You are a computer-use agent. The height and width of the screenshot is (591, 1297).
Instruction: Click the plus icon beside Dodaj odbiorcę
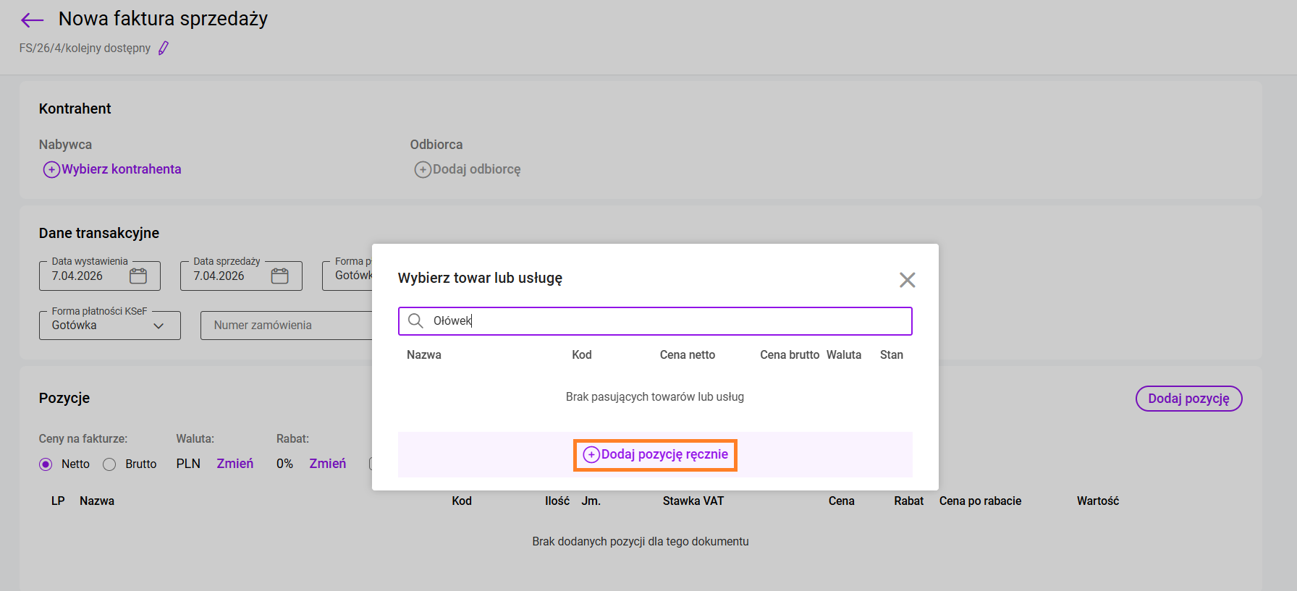click(x=423, y=170)
